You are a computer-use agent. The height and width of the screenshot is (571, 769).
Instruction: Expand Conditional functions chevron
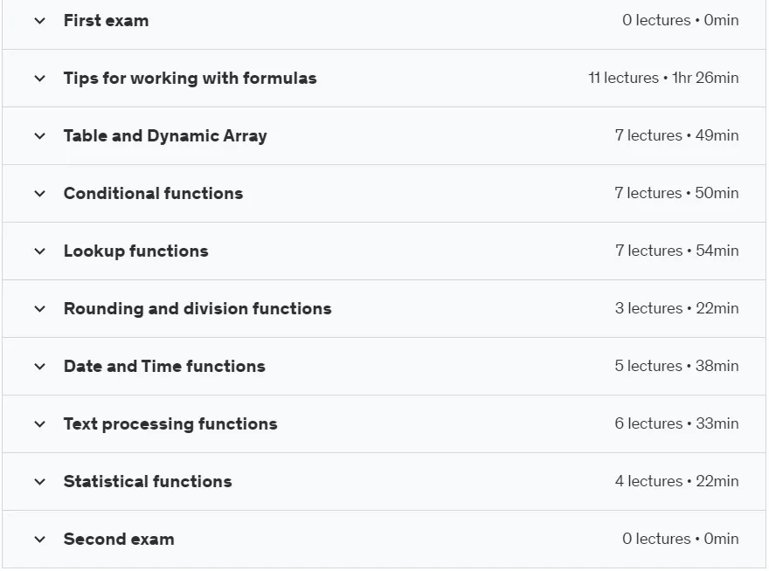[x=39, y=194]
